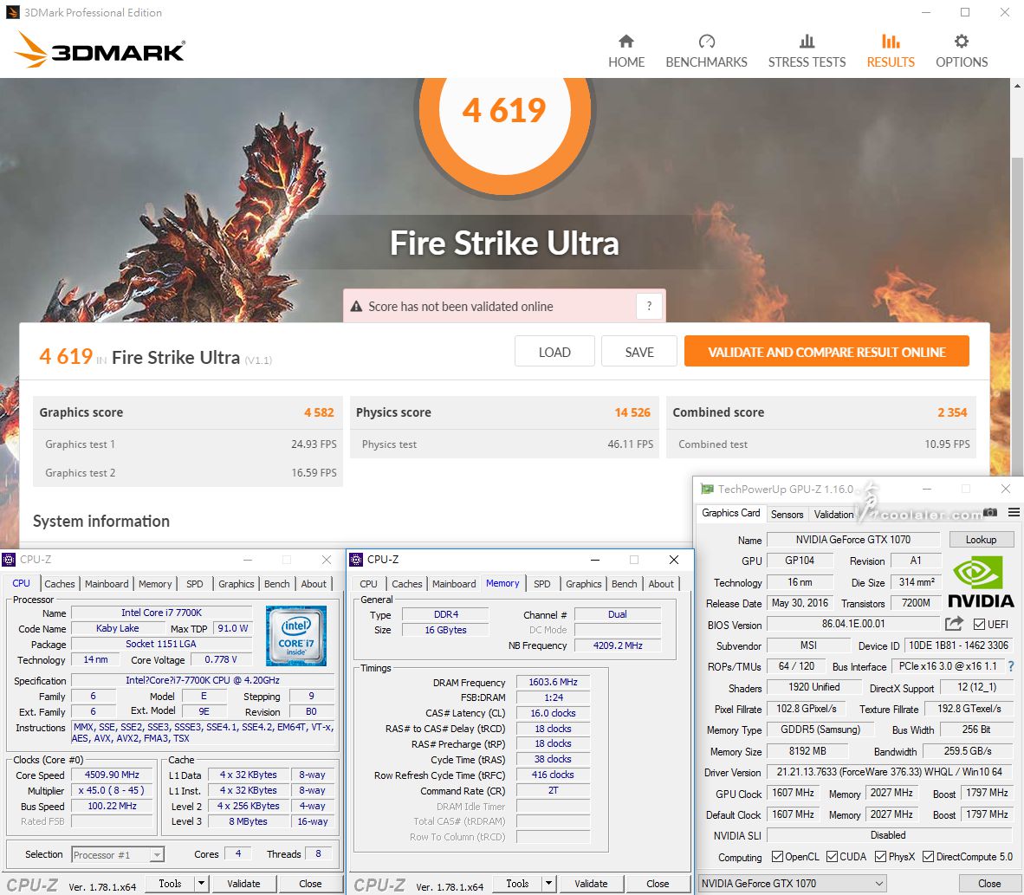This screenshot has height=895, width=1024.
Task: Toggle the CUDA checkbox
Action: click(832, 857)
